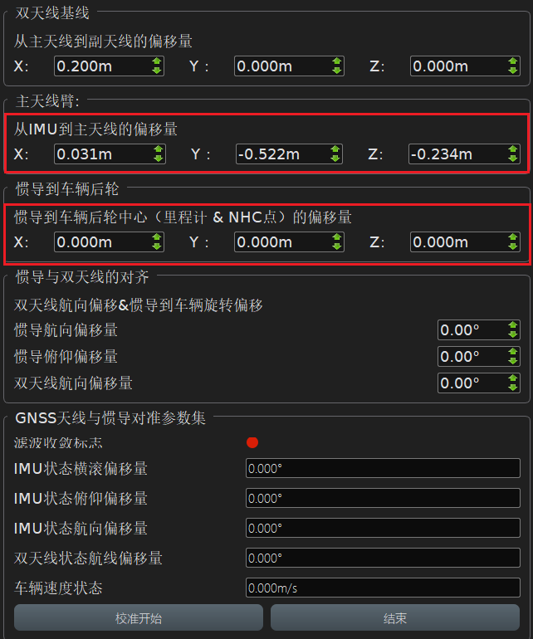
Task: Increase the 主天线臂 X offset 0.031m up arrow
Action: [159, 149]
